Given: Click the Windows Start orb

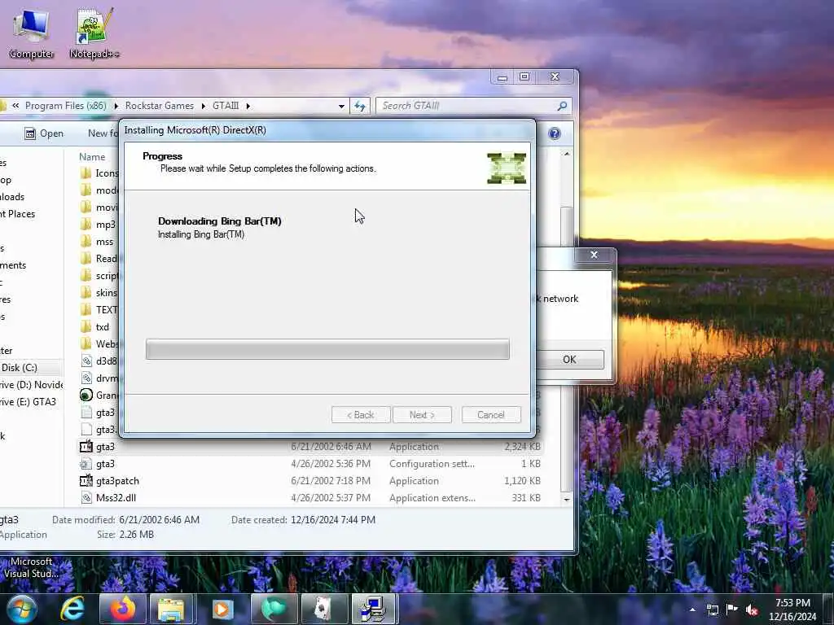Looking at the screenshot, I should 22,609.
